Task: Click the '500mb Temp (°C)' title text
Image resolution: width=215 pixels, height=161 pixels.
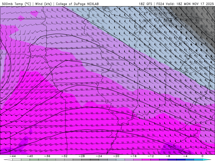Action: (16, 4)
